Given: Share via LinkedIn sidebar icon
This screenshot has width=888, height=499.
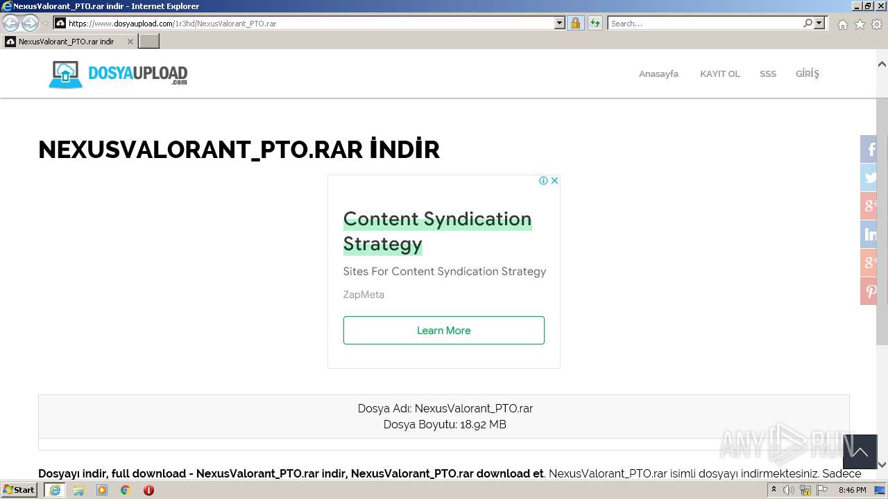Looking at the screenshot, I should click(869, 234).
